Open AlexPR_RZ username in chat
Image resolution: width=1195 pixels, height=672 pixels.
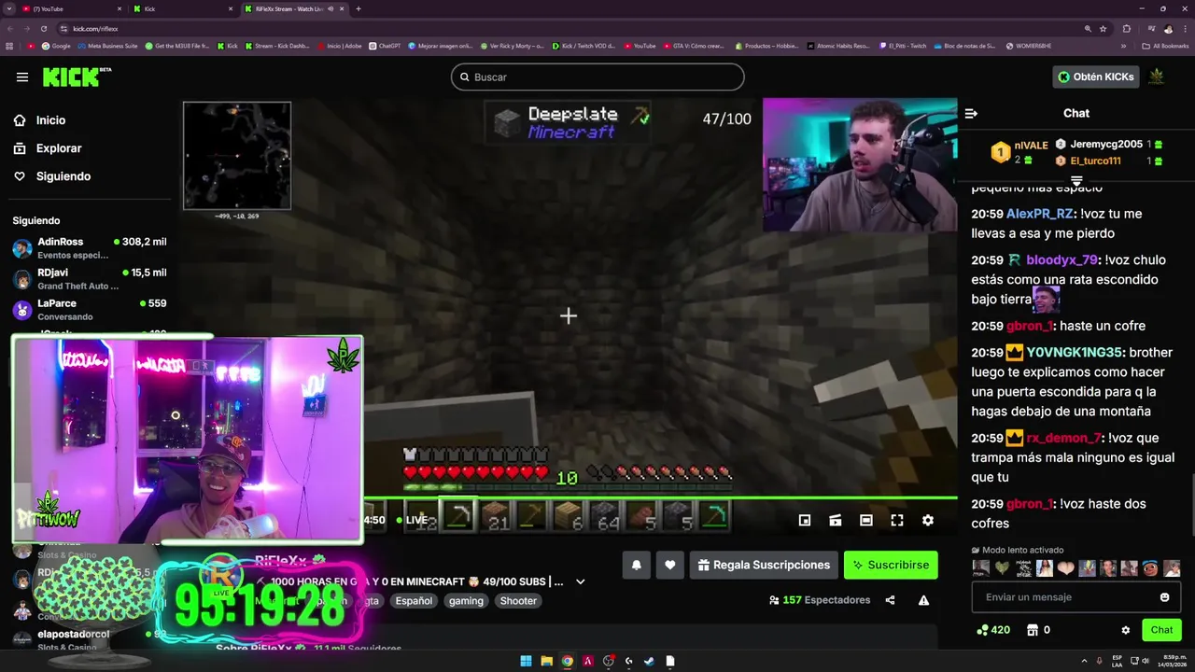point(1040,214)
